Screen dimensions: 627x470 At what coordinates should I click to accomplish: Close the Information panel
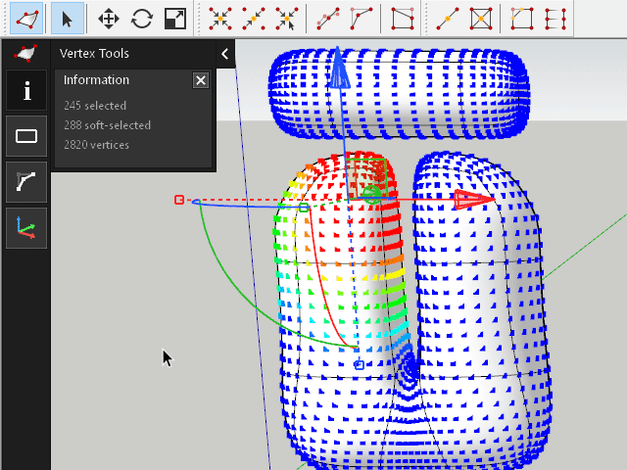click(x=201, y=80)
